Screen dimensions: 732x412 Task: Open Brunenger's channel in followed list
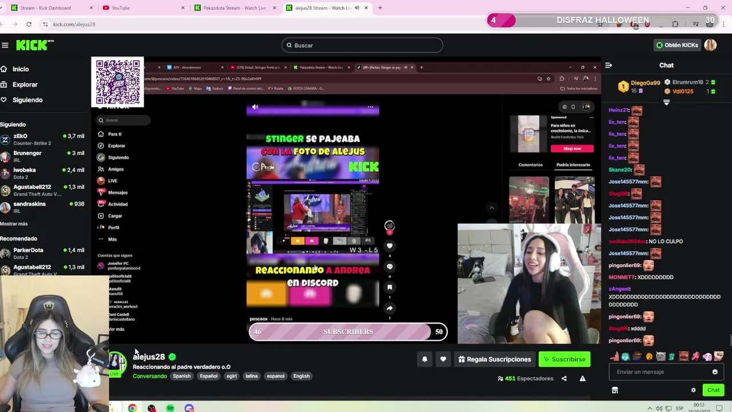tap(42, 156)
